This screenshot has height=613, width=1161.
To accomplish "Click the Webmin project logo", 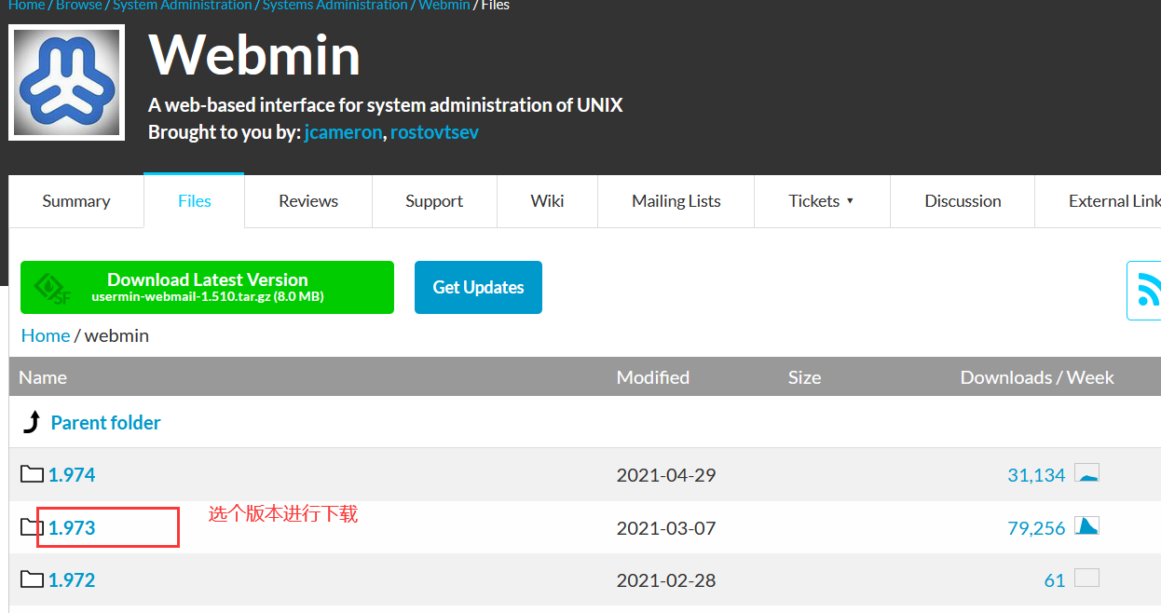I will pyautogui.click(x=66, y=83).
